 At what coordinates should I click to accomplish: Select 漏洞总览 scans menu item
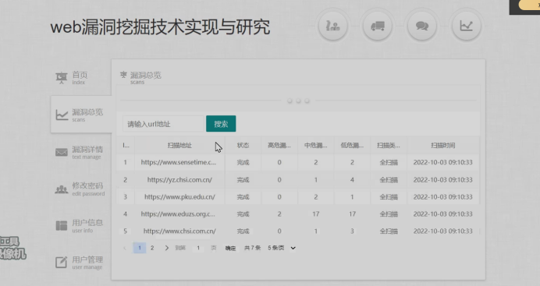pos(81,115)
